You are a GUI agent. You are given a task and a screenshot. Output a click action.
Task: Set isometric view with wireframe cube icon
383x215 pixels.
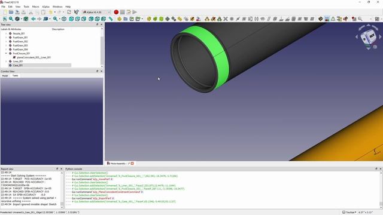(x=64, y=19)
